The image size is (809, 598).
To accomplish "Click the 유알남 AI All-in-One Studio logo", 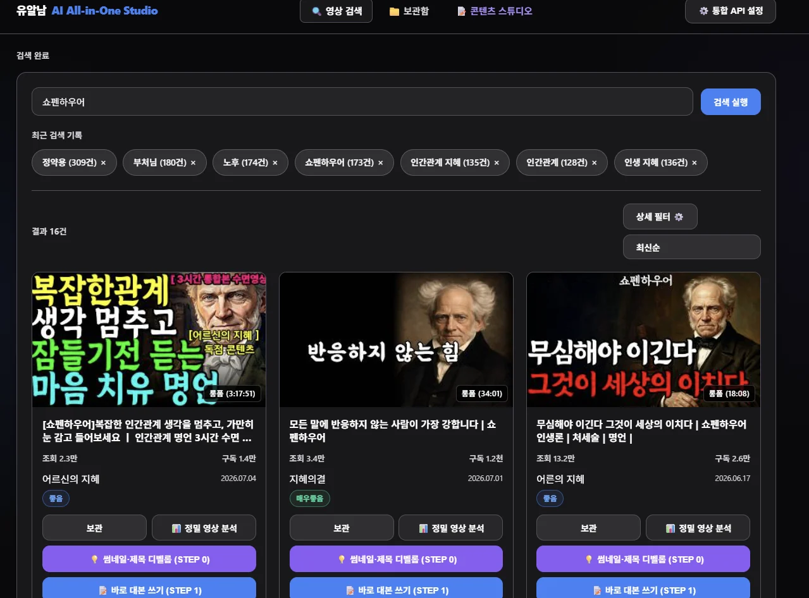I will pos(87,11).
